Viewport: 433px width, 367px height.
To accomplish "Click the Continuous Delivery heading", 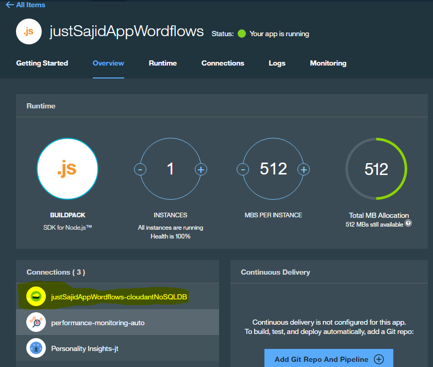I will (275, 272).
